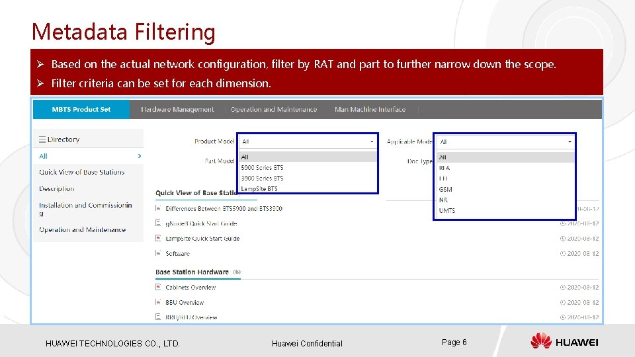635x357 pixels.
Task: Open the Product Model dropdown
Action: (308, 141)
